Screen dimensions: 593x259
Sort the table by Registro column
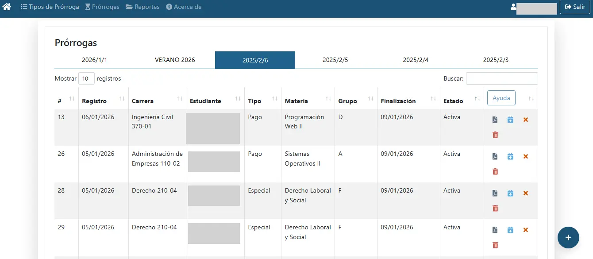[x=104, y=98]
